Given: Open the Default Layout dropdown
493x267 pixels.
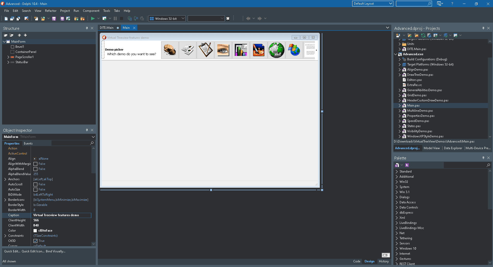Looking at the screenshot, I should click(373, 4).
